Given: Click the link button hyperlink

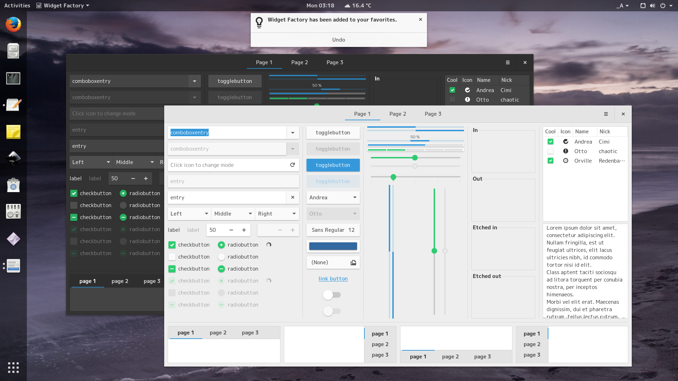Looking at the screenshot, I should pyautogui.click(x=333, y=279).
